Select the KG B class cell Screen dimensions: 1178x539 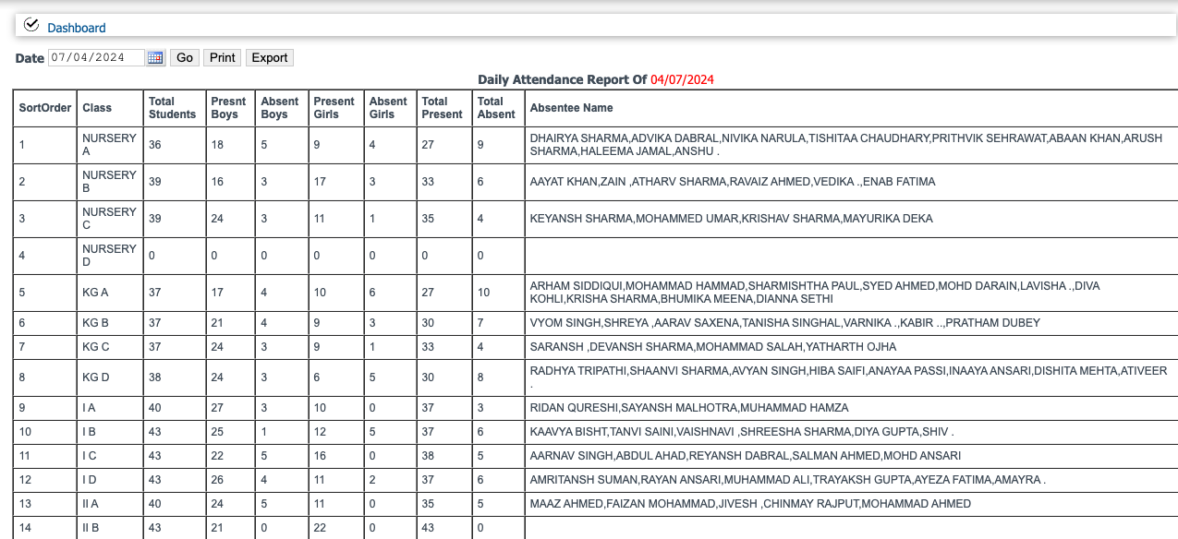tap(109, 323)
